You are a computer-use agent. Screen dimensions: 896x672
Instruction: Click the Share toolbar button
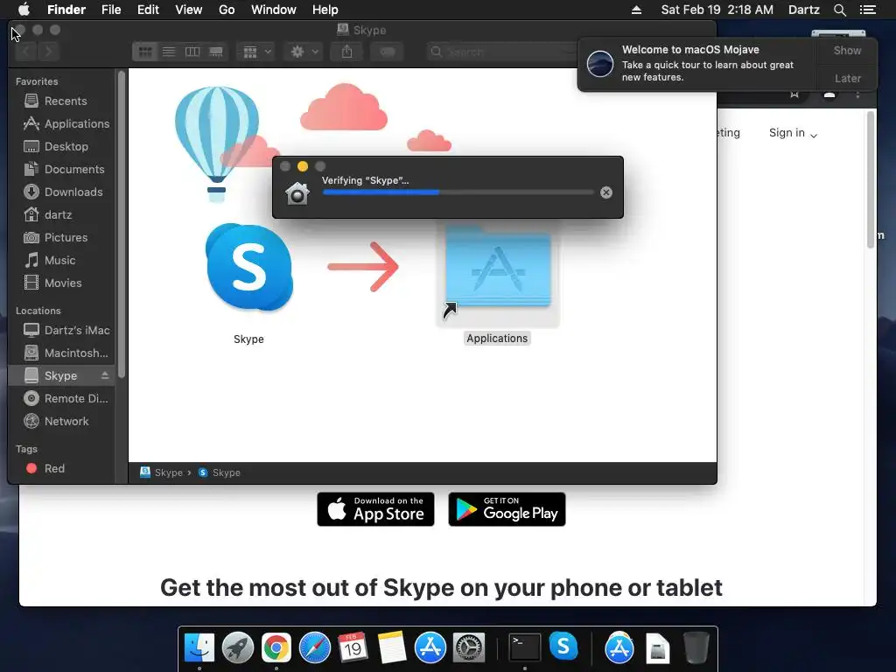tap(346, 52)
